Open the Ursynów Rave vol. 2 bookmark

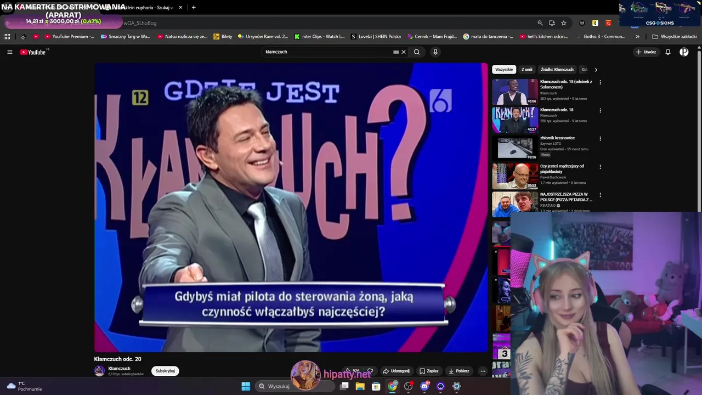click(263, 37)
